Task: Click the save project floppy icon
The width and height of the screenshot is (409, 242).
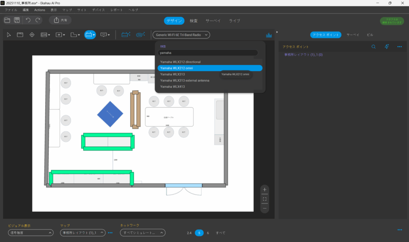Action: 17,20
